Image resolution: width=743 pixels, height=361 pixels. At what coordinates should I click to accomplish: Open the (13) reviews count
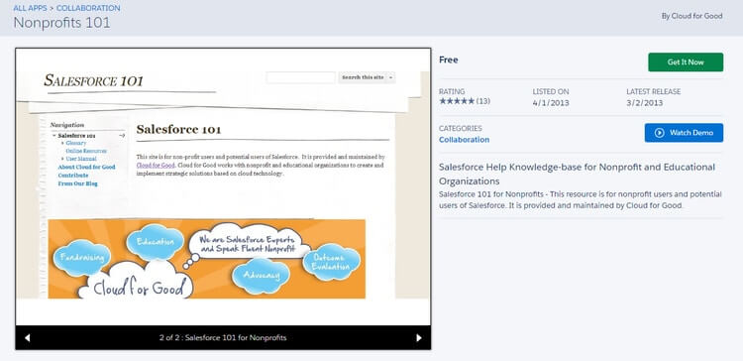pyautogui.click(x=482, y=101)
